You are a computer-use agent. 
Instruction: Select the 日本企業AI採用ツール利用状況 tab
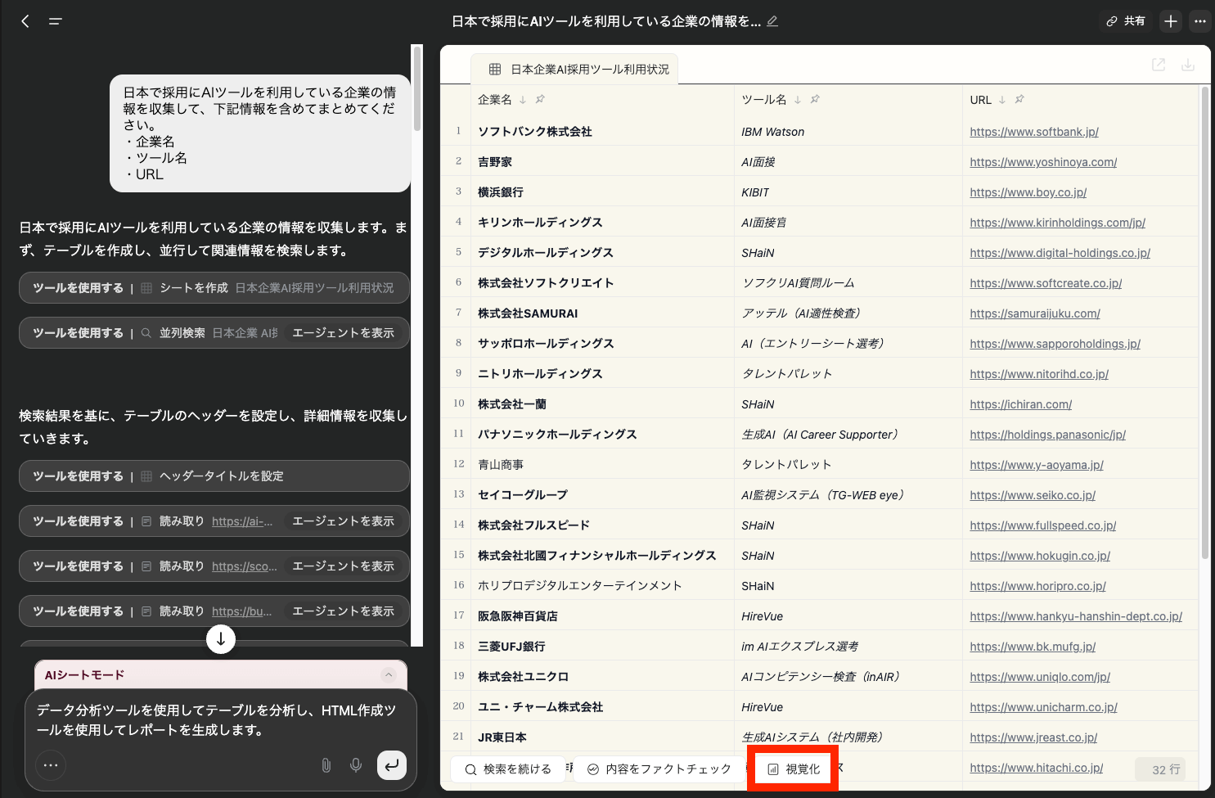(579, 70)
